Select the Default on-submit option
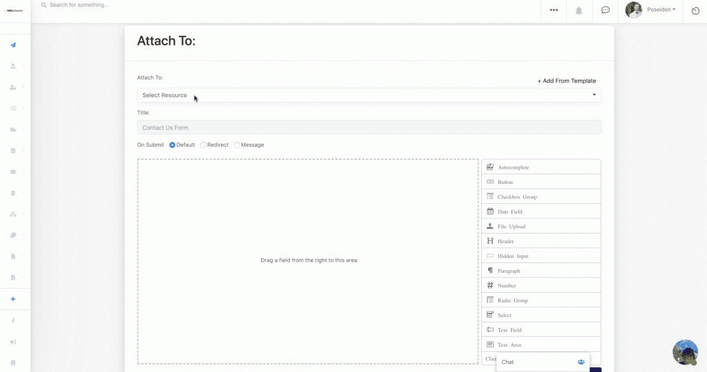This screenshot has width=707, height=372. (172, 145)
